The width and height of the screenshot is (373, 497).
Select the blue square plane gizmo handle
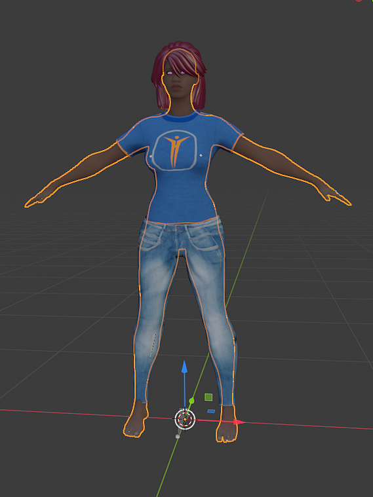click(x=211, y=411)
